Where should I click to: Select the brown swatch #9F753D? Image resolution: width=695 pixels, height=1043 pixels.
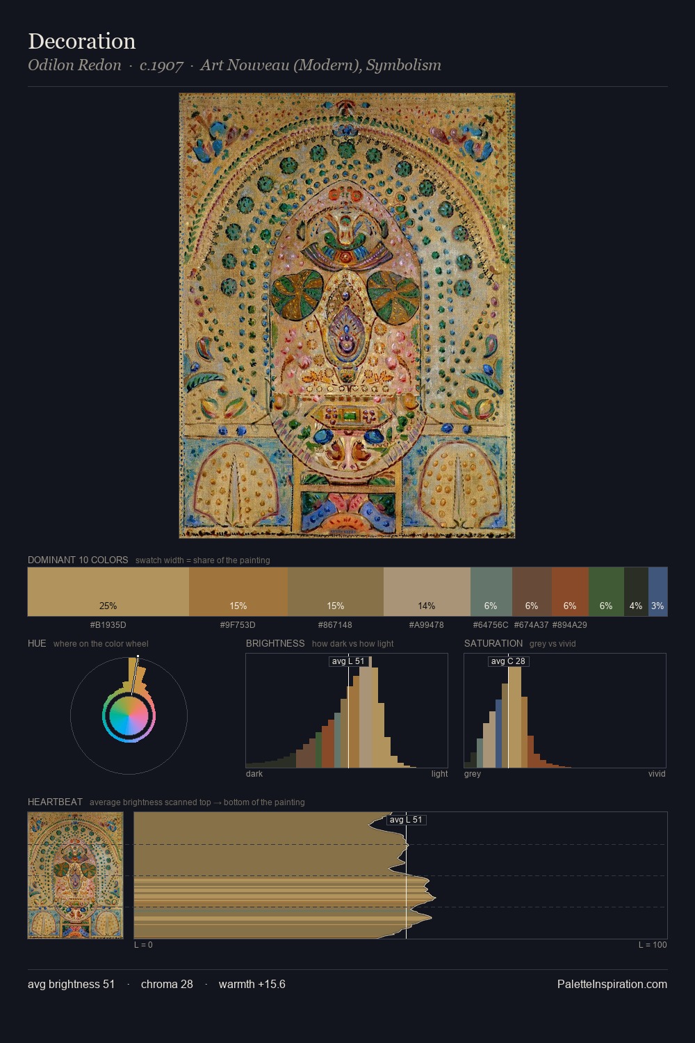tap(238, 592)
